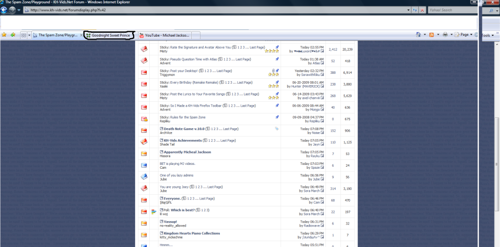
Task: Open the Quick Tabs grid view
Action: pos(23,35)
